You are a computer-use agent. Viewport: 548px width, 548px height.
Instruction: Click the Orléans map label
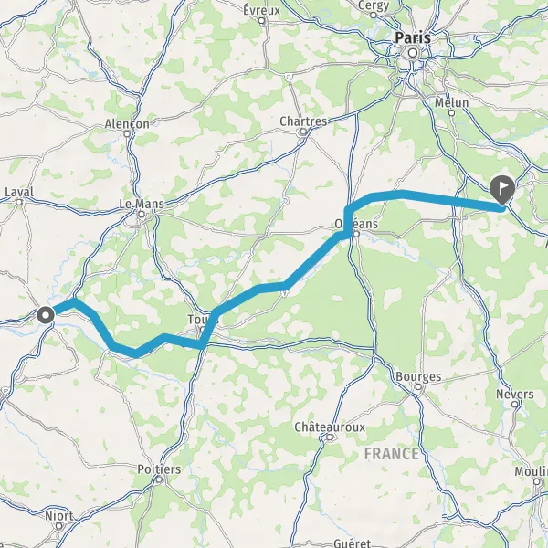click(356, 224)
